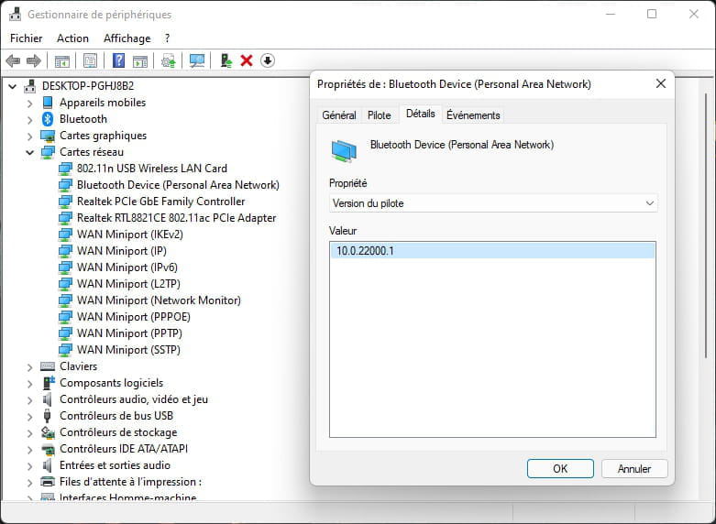
Task: Click the OK button
Action: [560, 468]
